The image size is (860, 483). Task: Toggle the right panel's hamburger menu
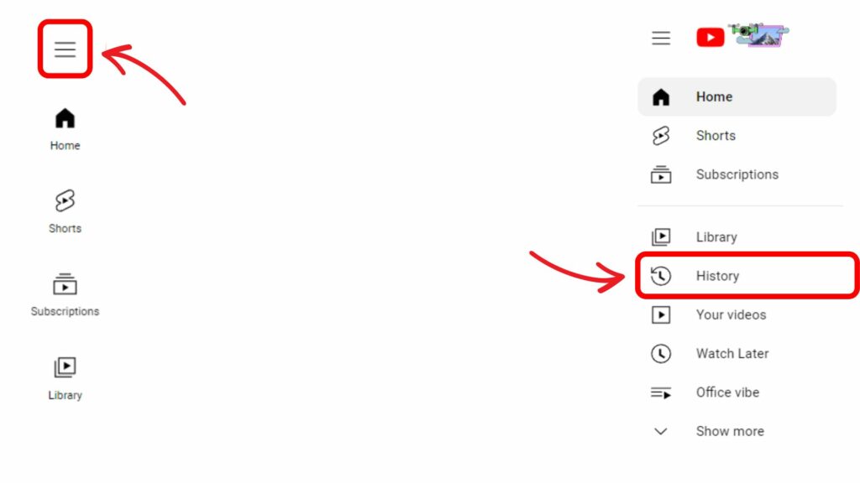click(x=661, y=37)
